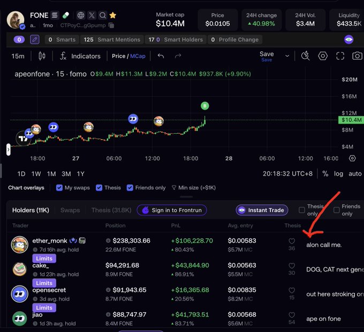Uncheck the My swaps overlay
Image resolution: width=364 pixels, height=332 pixels.
[59, 188]
